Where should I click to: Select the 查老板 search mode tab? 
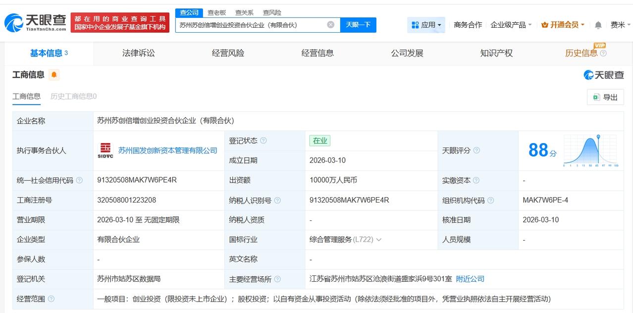coord(216,12)
